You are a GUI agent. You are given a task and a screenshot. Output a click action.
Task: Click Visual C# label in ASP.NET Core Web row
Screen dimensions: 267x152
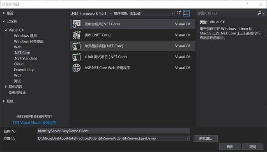(x=182, y=68)
